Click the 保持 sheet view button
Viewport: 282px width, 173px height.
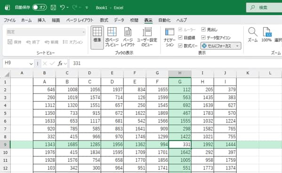(x=15, y=42)
